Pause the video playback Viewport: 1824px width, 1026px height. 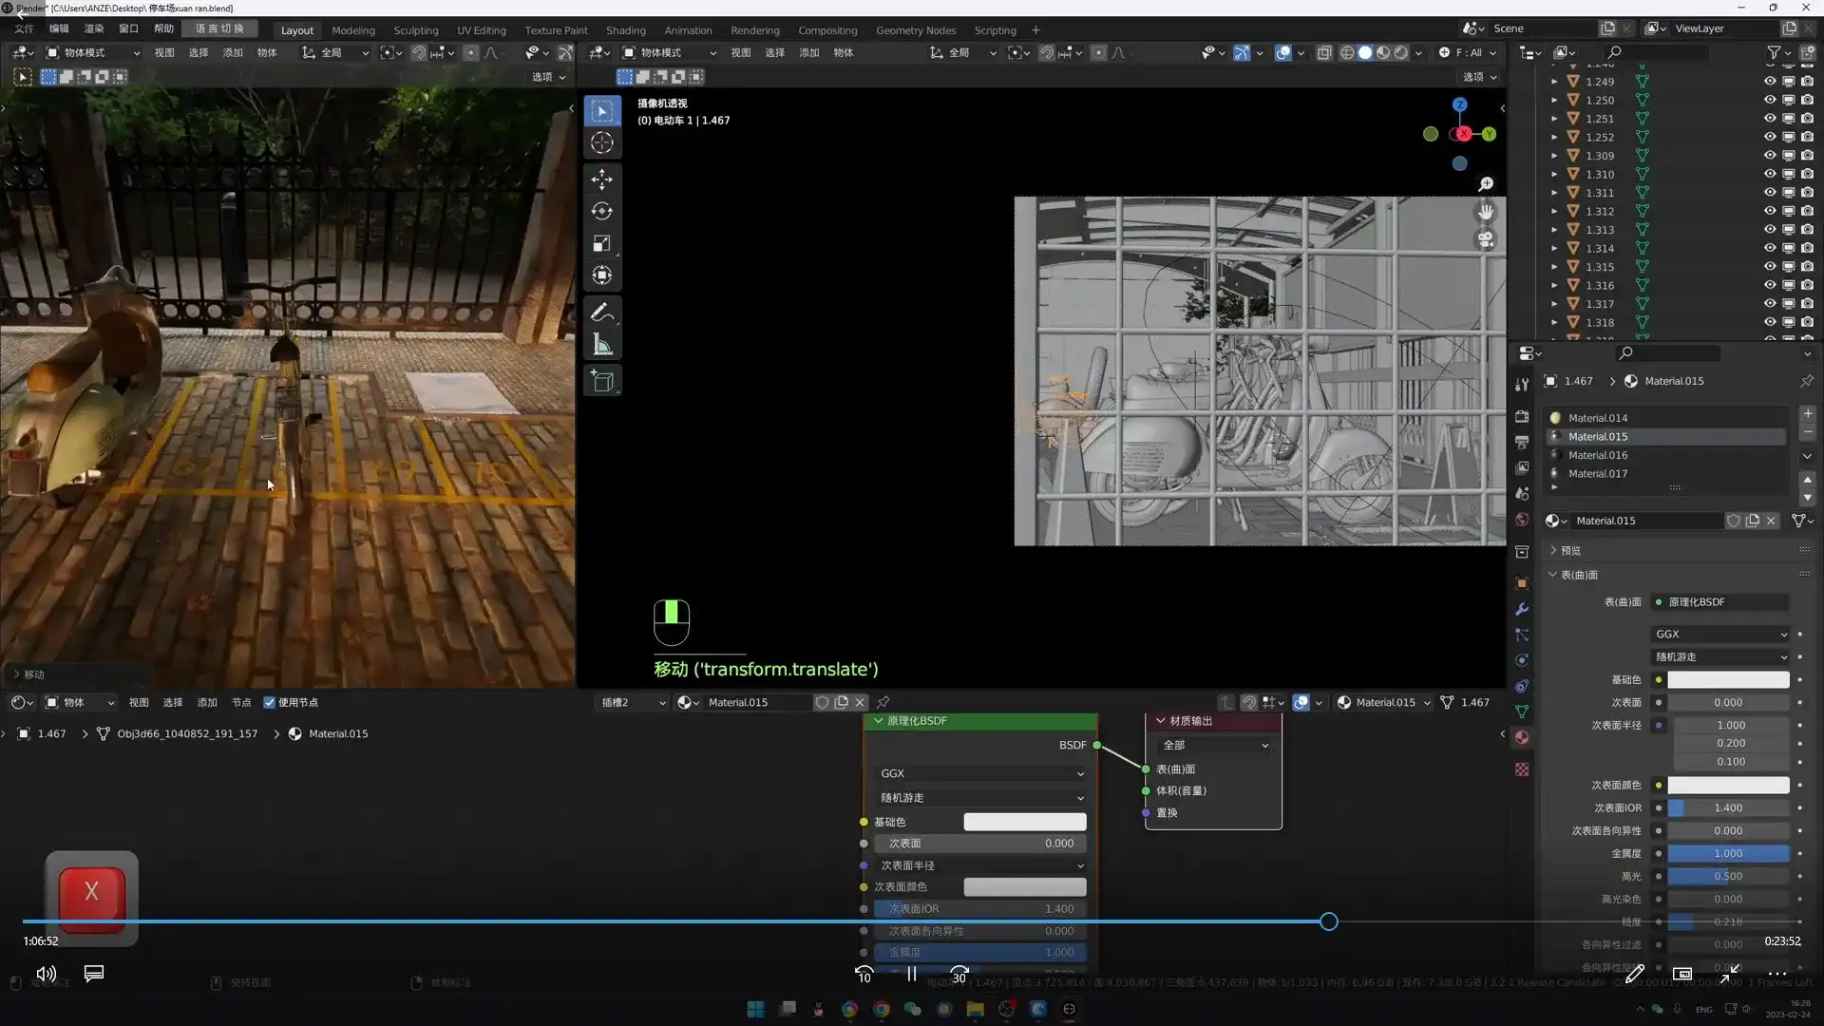coord(911,974)
